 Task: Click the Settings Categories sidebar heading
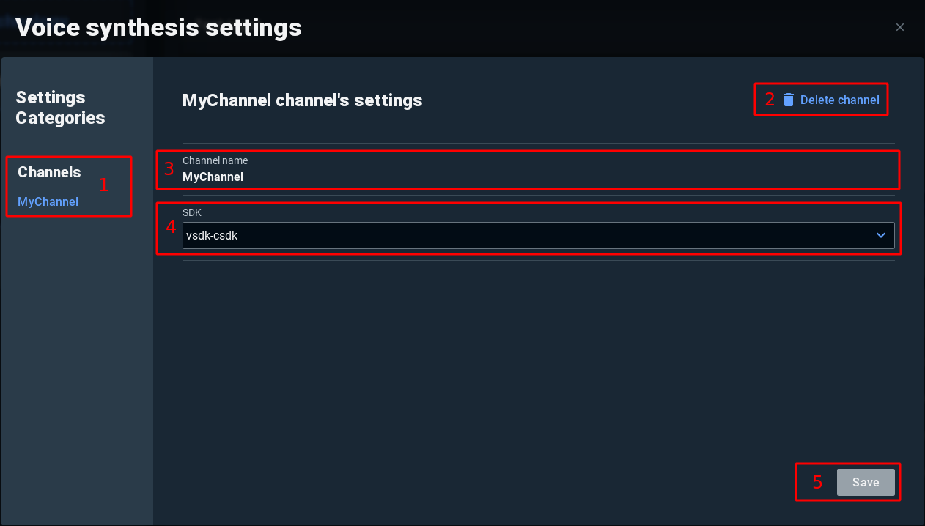(60, 108)
